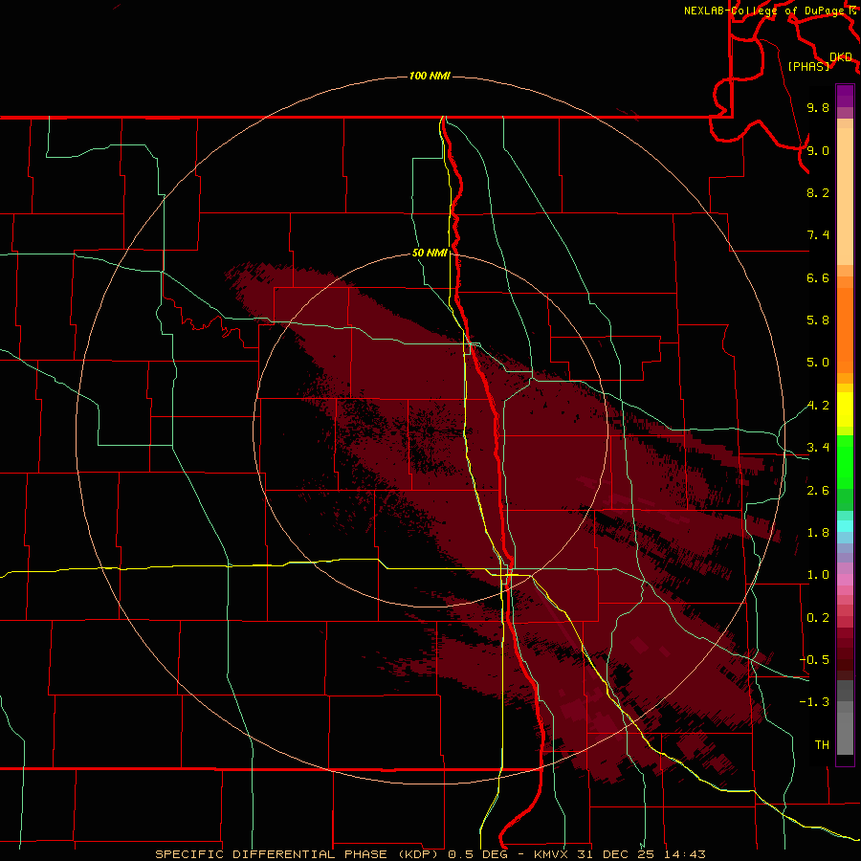
Task: Click SPECIFIC DIFFERENTIAL PHASE (KDP) in the bottom caption
Action: [x=298, y=854]
